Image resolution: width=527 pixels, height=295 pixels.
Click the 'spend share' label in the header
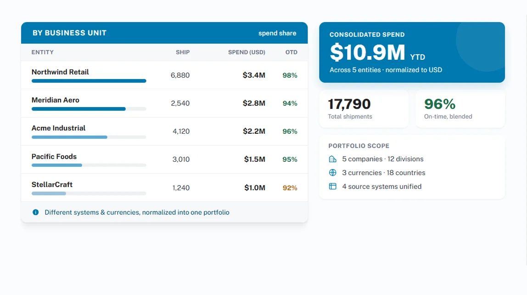coord(277,33)
